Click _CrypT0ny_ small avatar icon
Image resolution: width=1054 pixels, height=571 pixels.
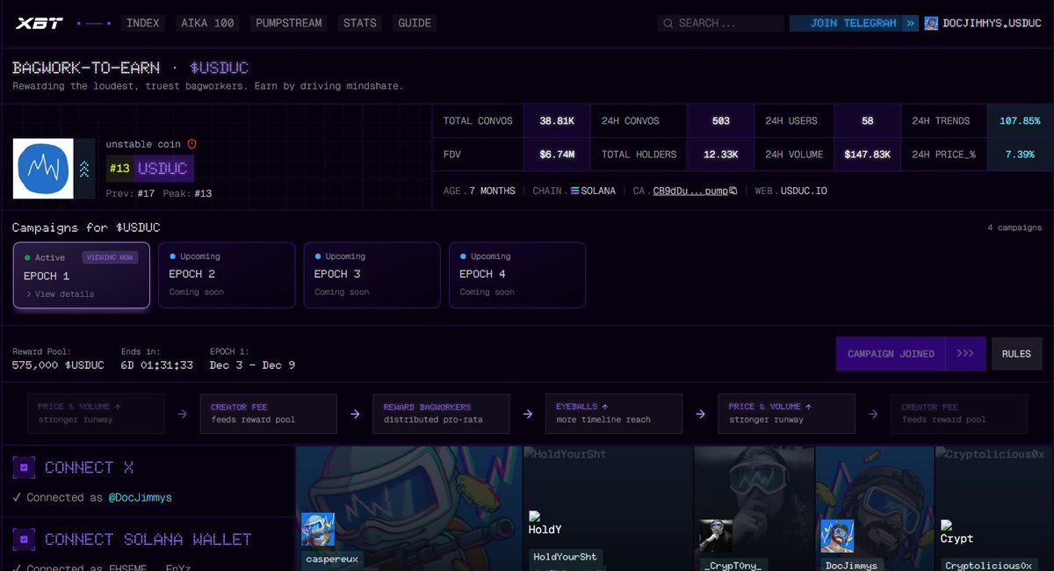pyautogui.click(x=716, y=536)
